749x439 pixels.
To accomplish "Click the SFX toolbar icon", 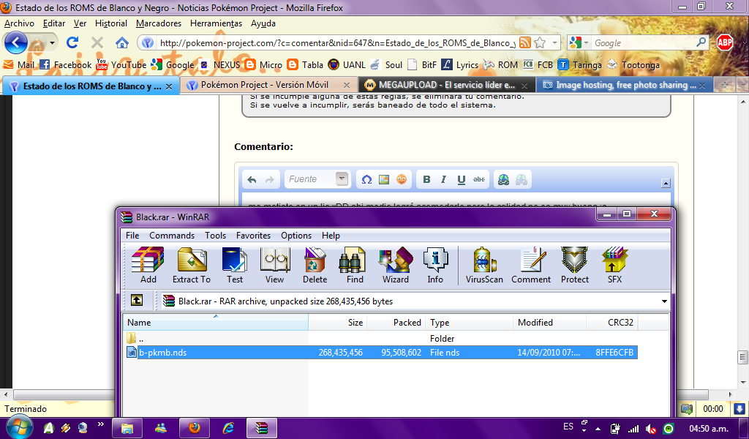I will [614, 265].
